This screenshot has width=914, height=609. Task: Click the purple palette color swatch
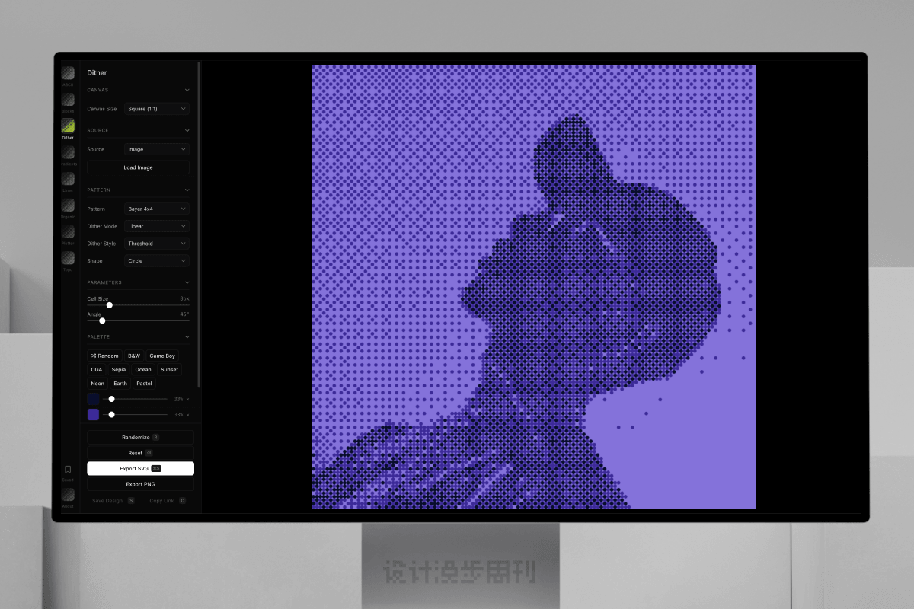click(x=93, y=415)
